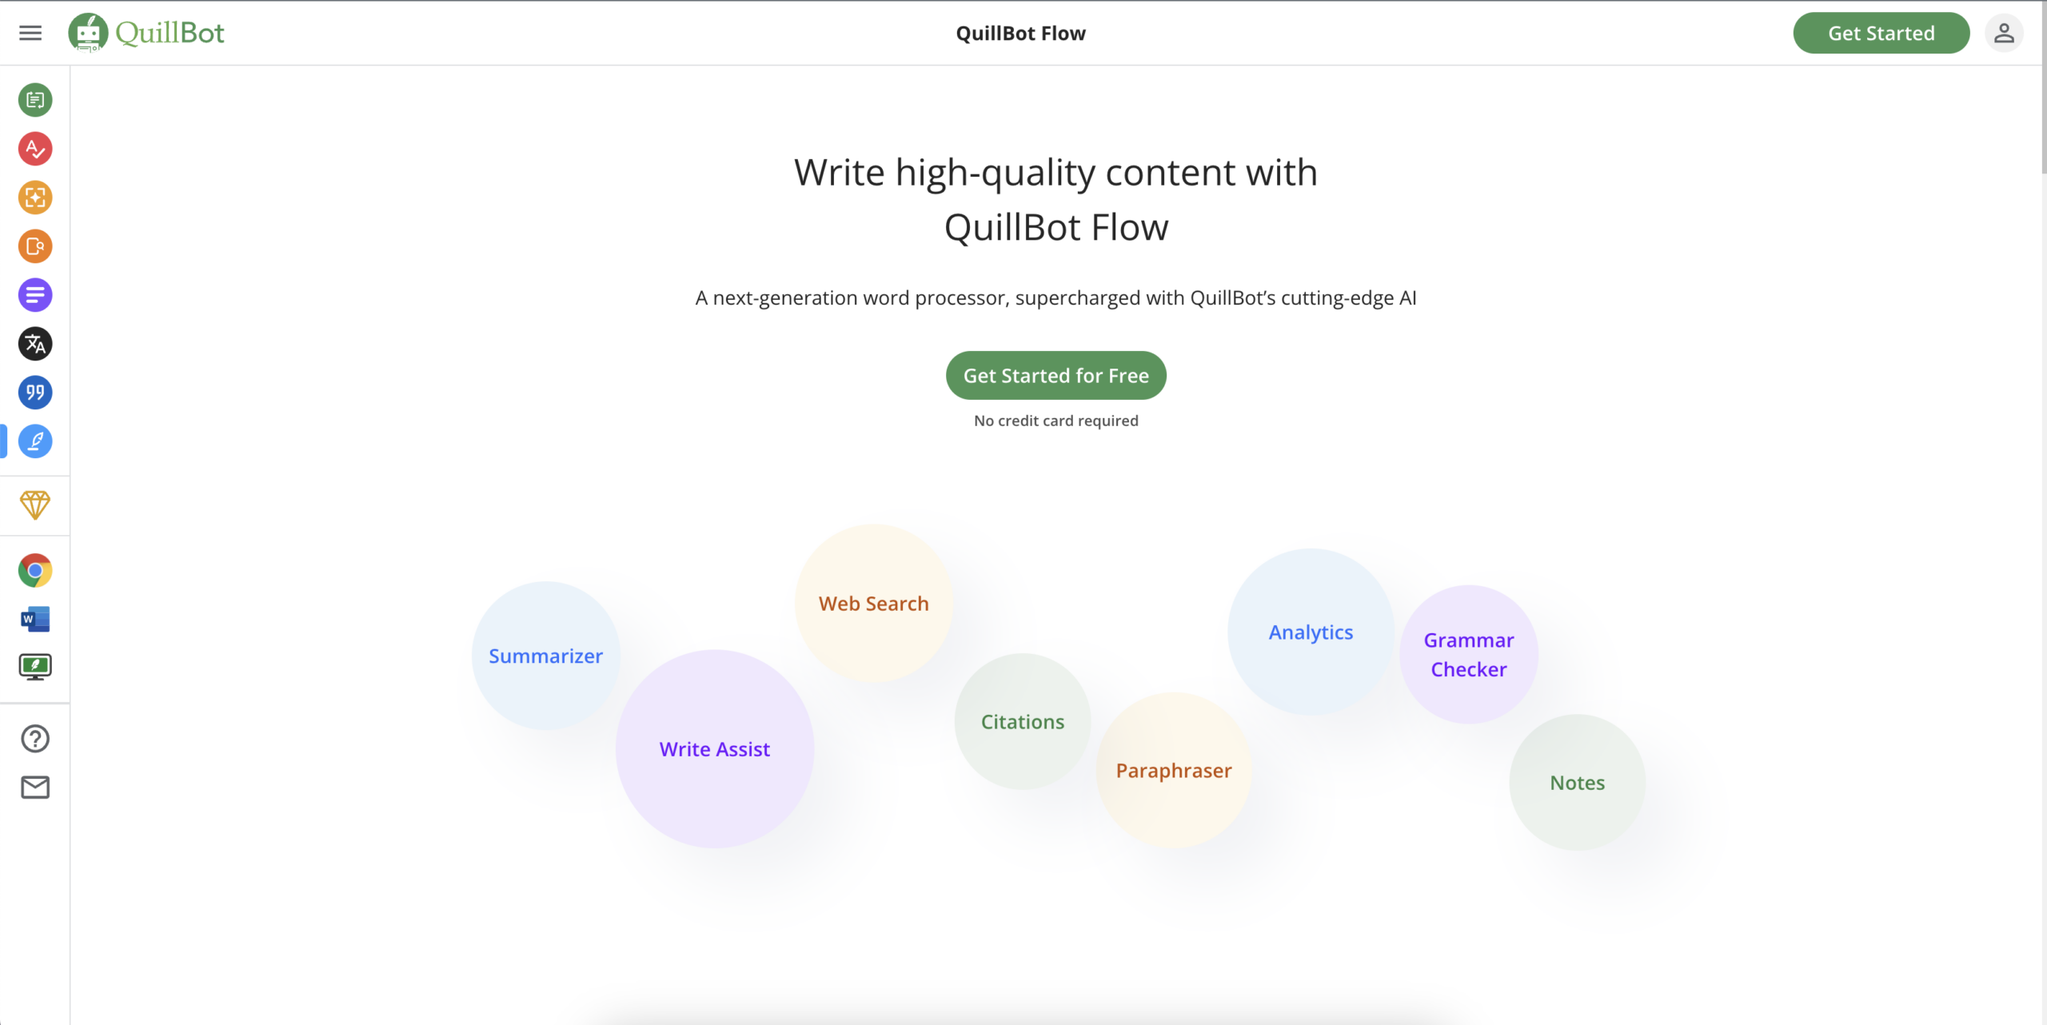Viewport: 2047px width, 1025px height.
Task: Click Get Started for Free button
Action: pyautogui.click(x=1056, y=375)
